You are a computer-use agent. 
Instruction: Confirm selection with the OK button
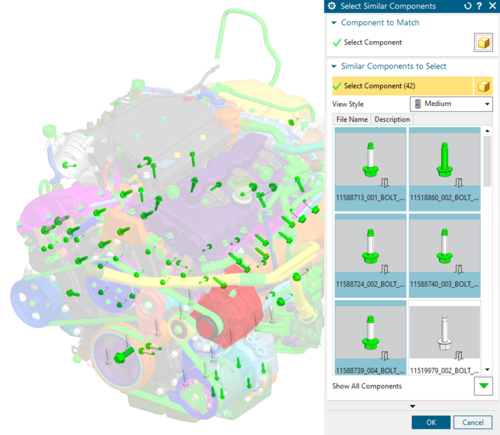tap(431, 422)
